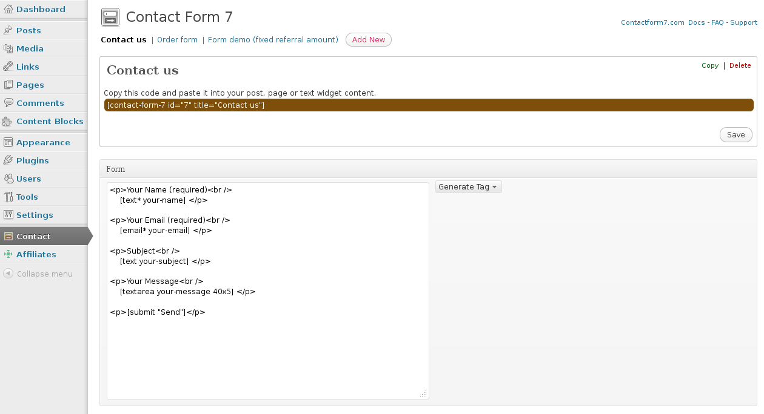Screen dimensions: 764x414
Task: Open the Support link
Action: click(743, 22)
